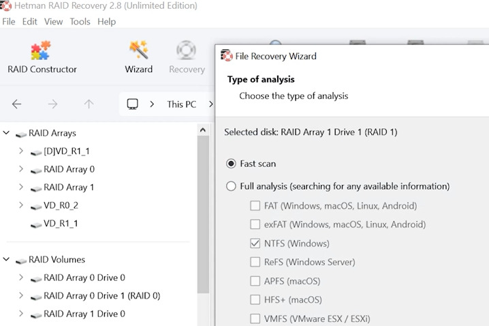Viewport: 489px width, 326px height.
Task: Click the 'Selected disk: RAID Array 1 Drive 1' text
Action: pos(311,132)
